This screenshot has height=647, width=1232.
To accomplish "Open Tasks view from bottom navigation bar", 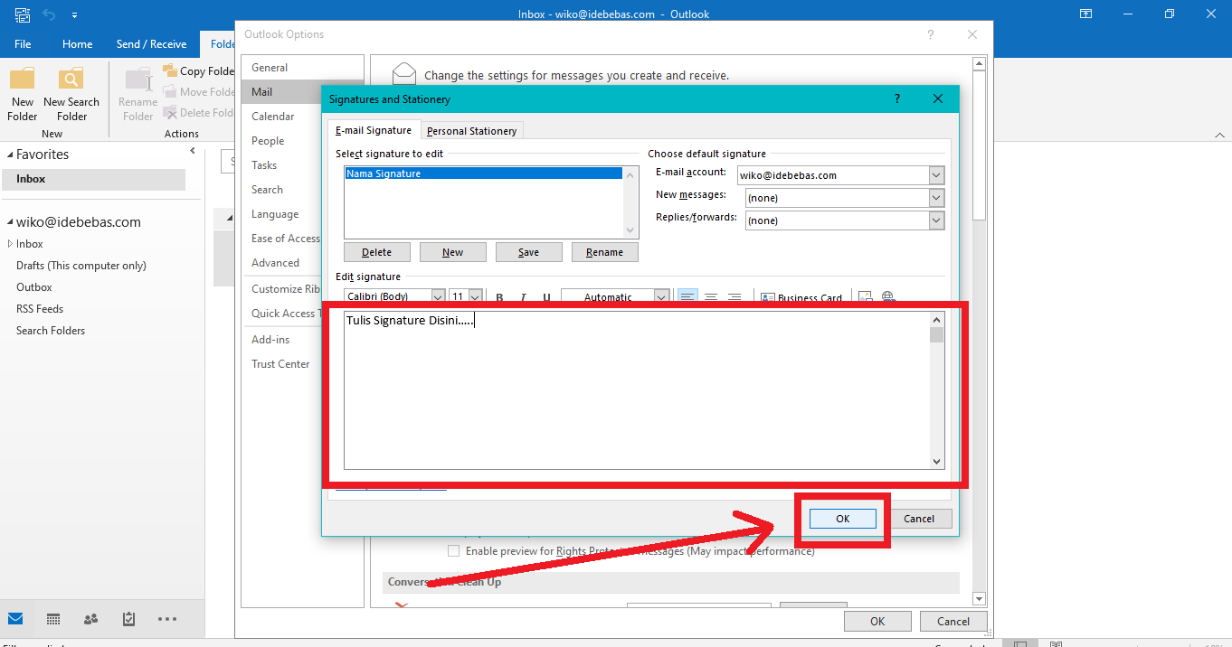I will tap(128, 619).
